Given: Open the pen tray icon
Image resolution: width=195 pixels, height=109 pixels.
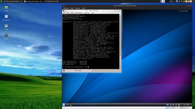Looking at the screenshot, I should (179, 1).
